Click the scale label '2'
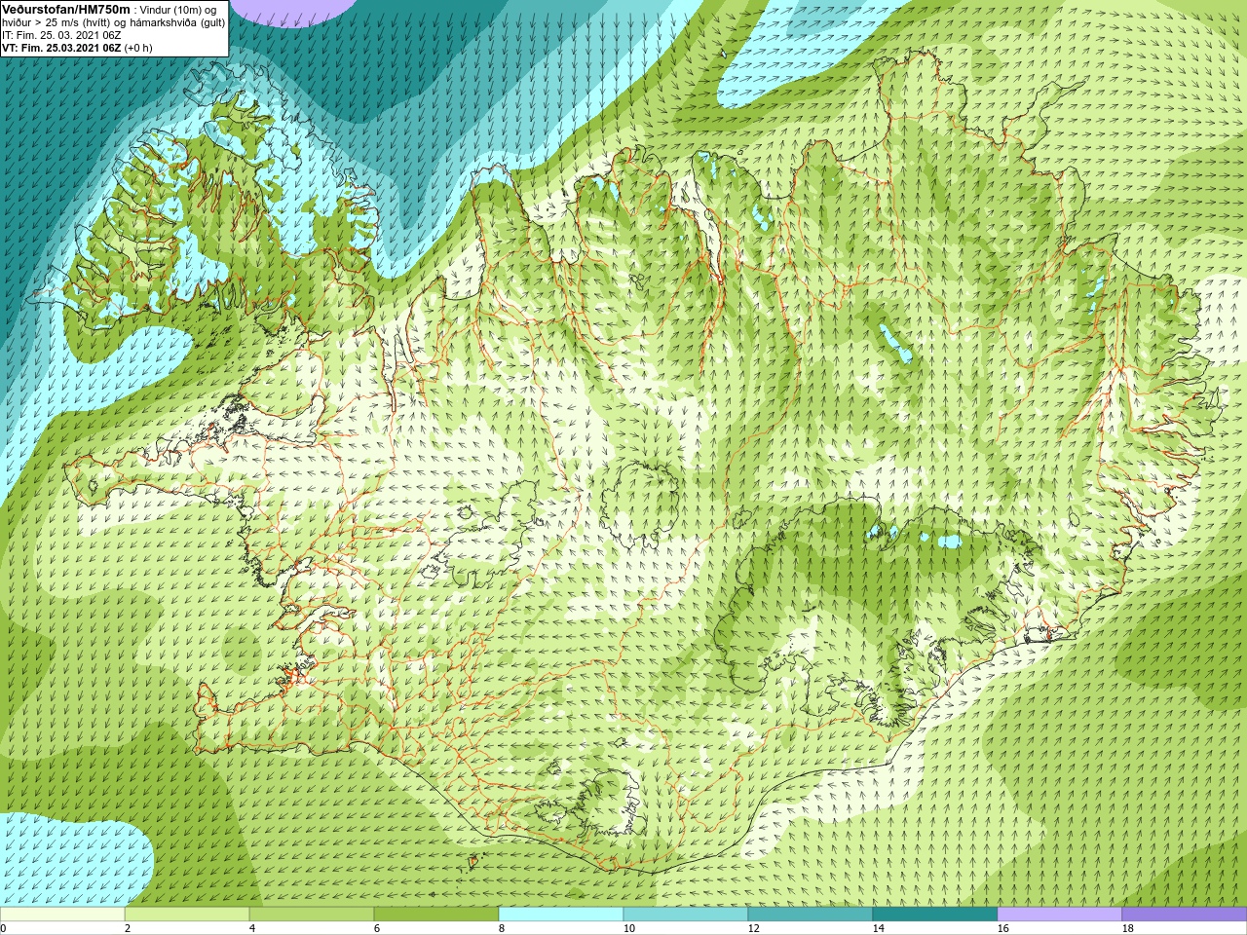The image size is (1247, 935). (x=128, y=928)
